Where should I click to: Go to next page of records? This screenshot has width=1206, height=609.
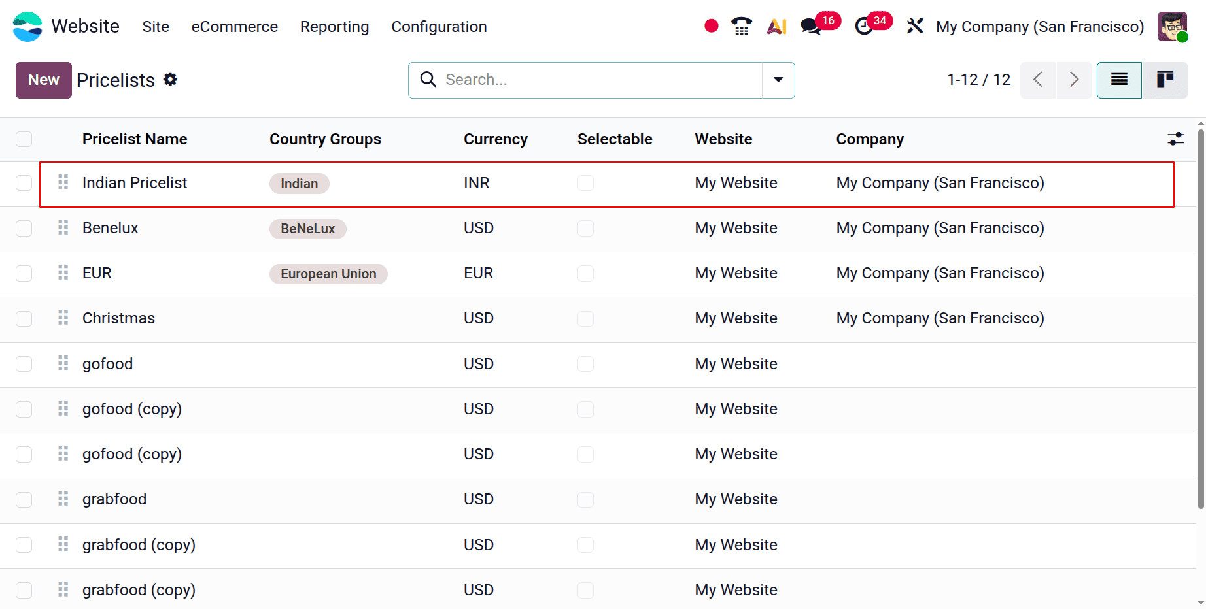1074,80
